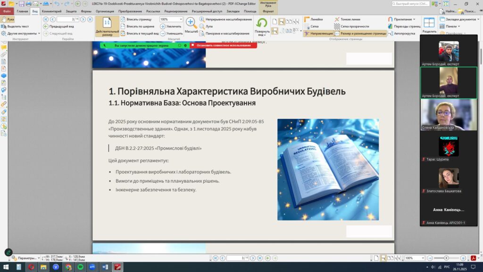This screenshot has height=272, width=483.
Task: Expand the Прилипание snapping dropdown
Action: pyautogui.click(x=402, y=19)
